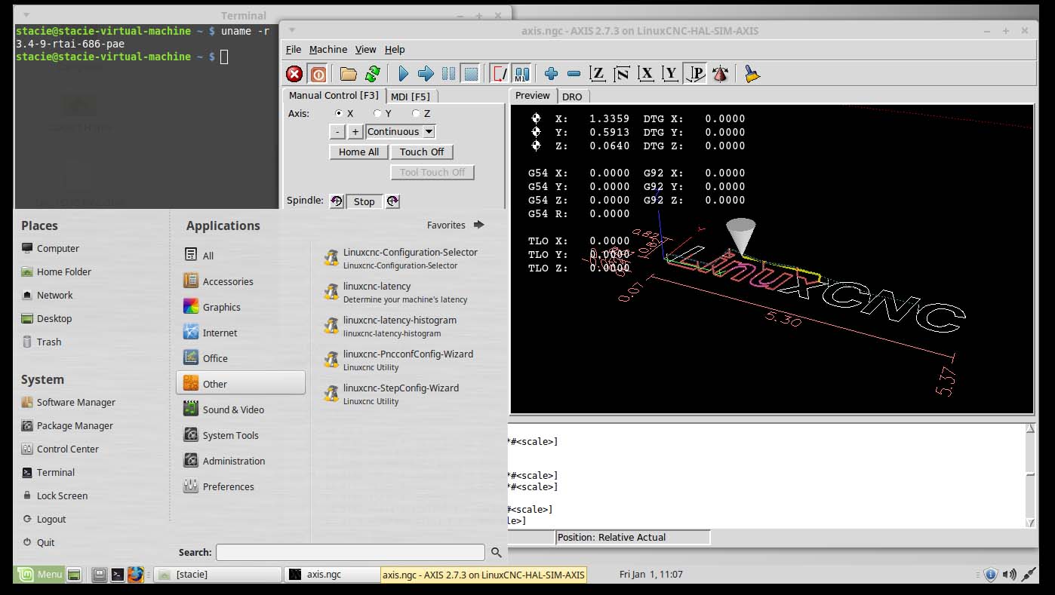Click the menu Search input field
The width and height of the screenshot is (1055, 595).
(x=350, y=553)
